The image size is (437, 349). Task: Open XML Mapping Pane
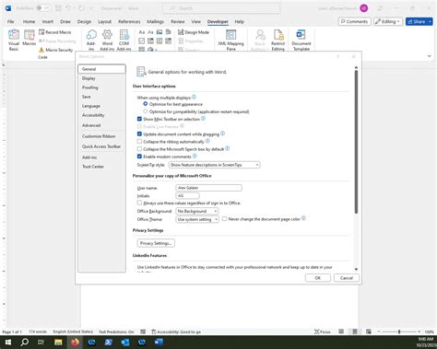coord(230,40)
